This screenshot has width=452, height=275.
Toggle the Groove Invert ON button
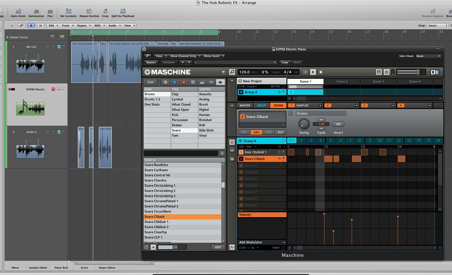coord(338,124)
